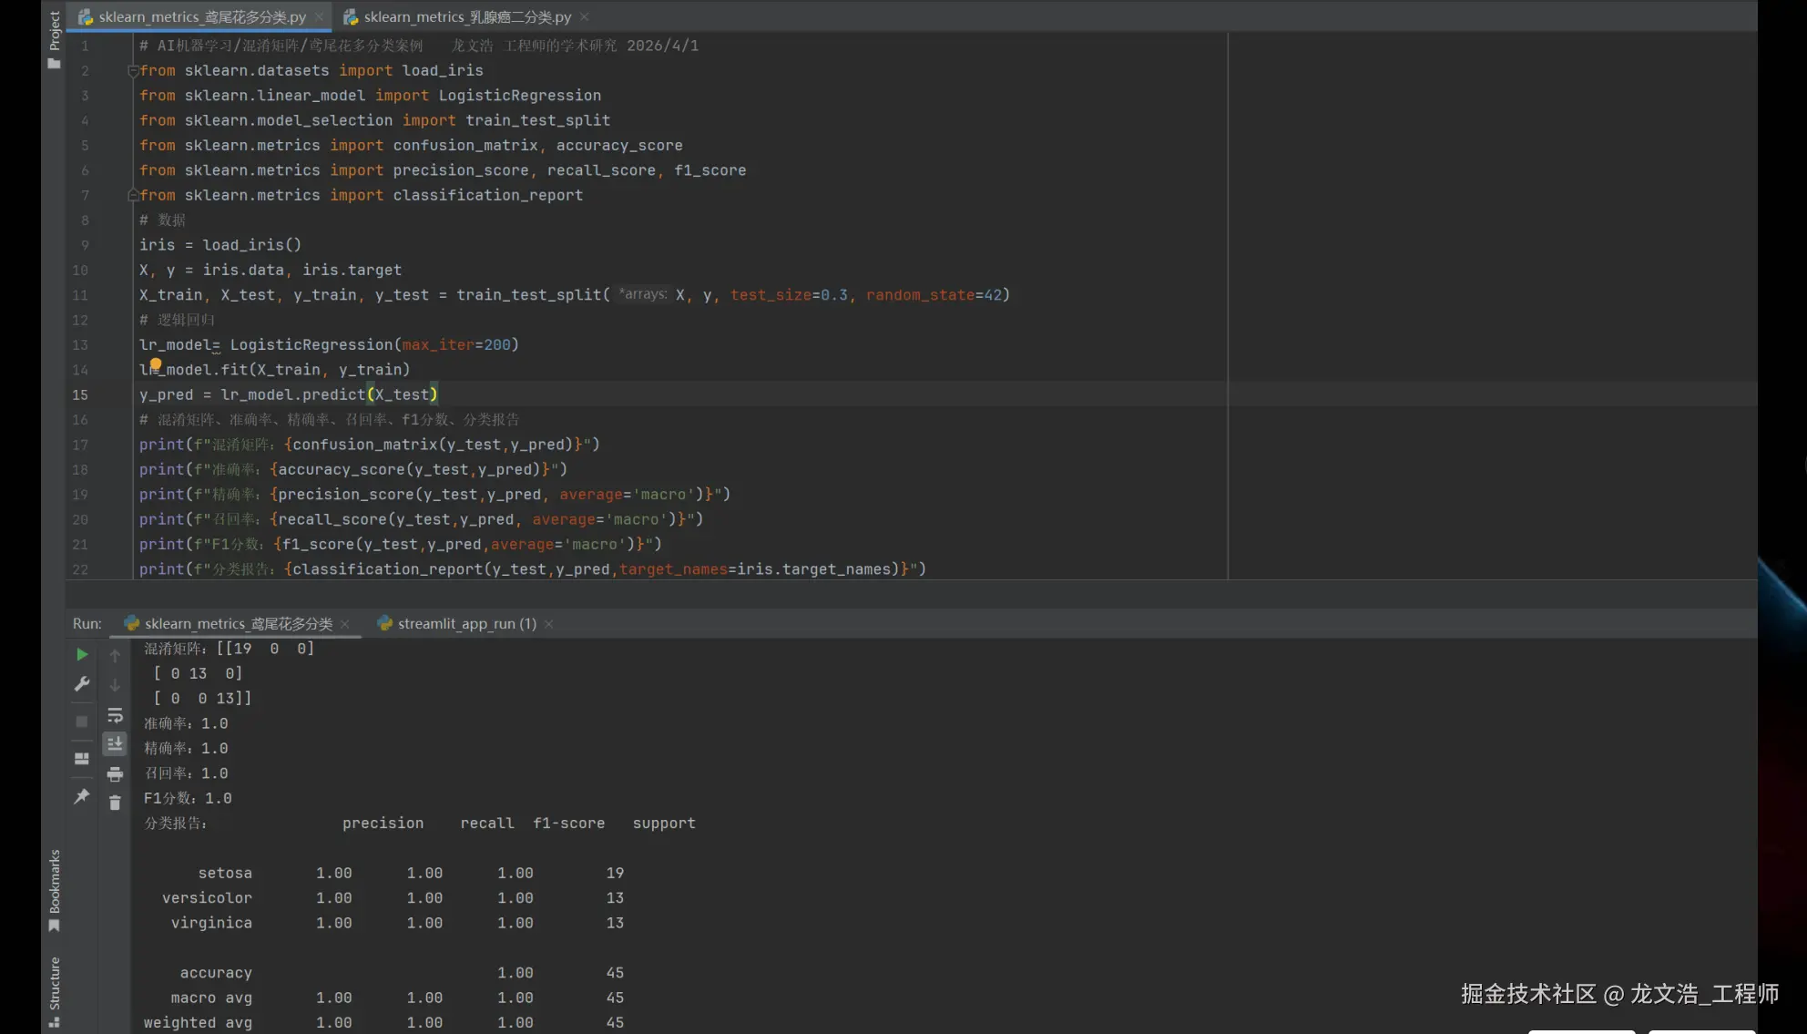Click the intention lightbulb on line 14
The width and height of the screenshot is (1807, 1034).
156,364
